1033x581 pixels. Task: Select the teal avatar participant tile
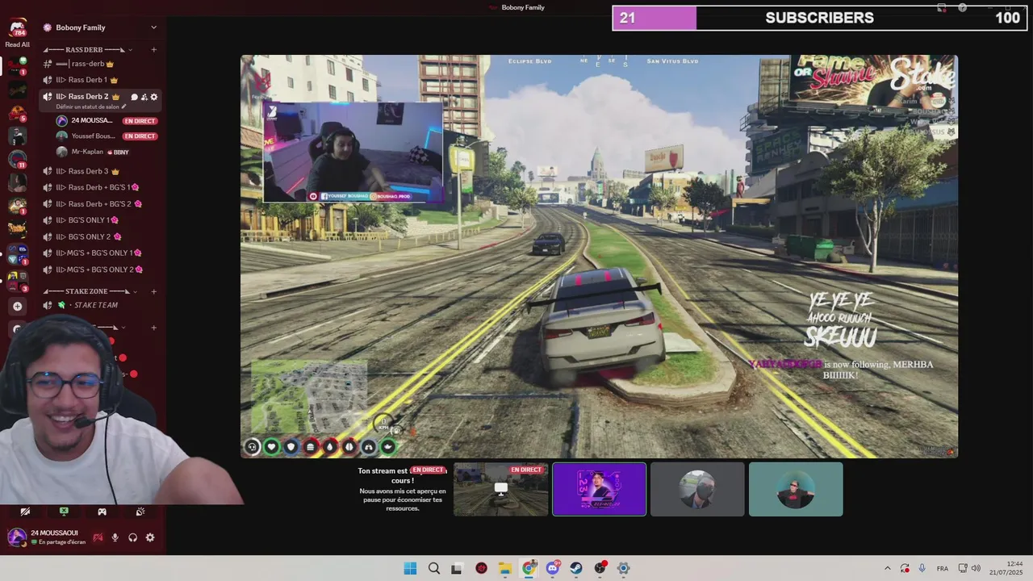click(x=796, y=489)
